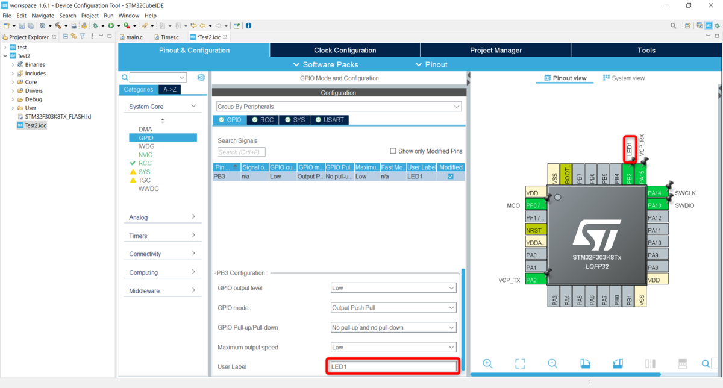
Task: Open the Project menu
Action: coord(90,15)
